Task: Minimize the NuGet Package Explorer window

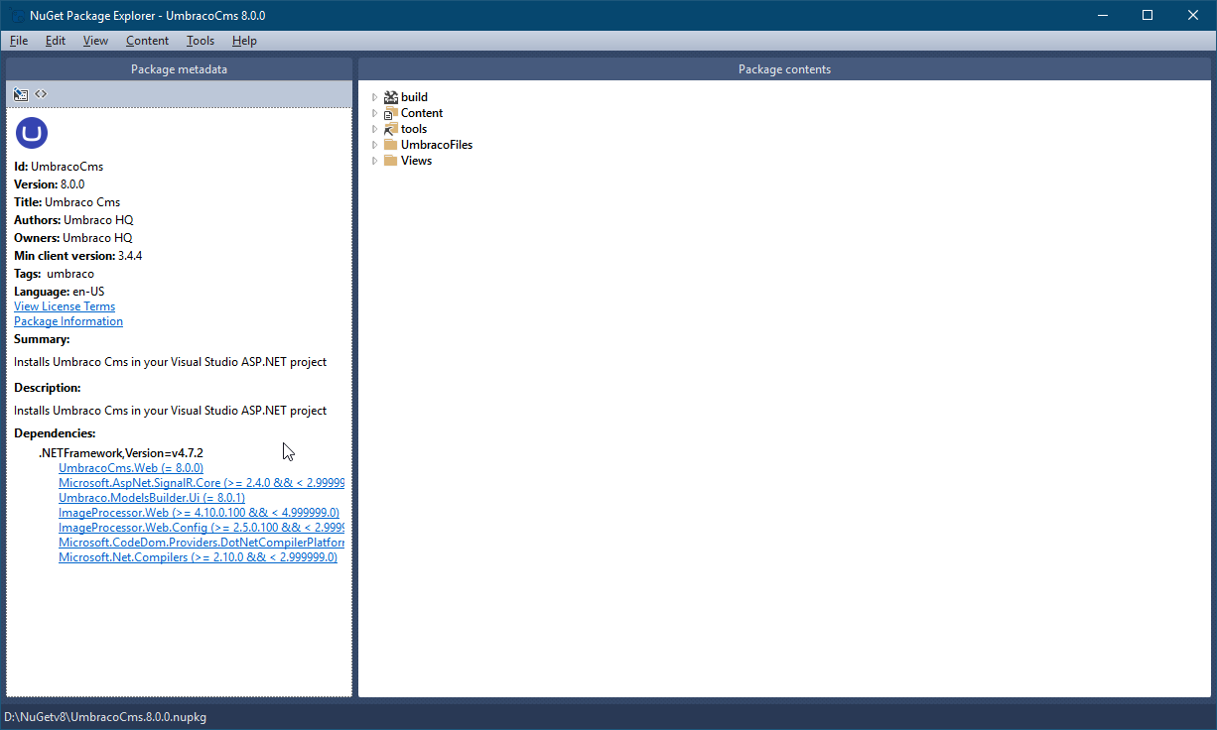Action: click(x=1102, y=15)
